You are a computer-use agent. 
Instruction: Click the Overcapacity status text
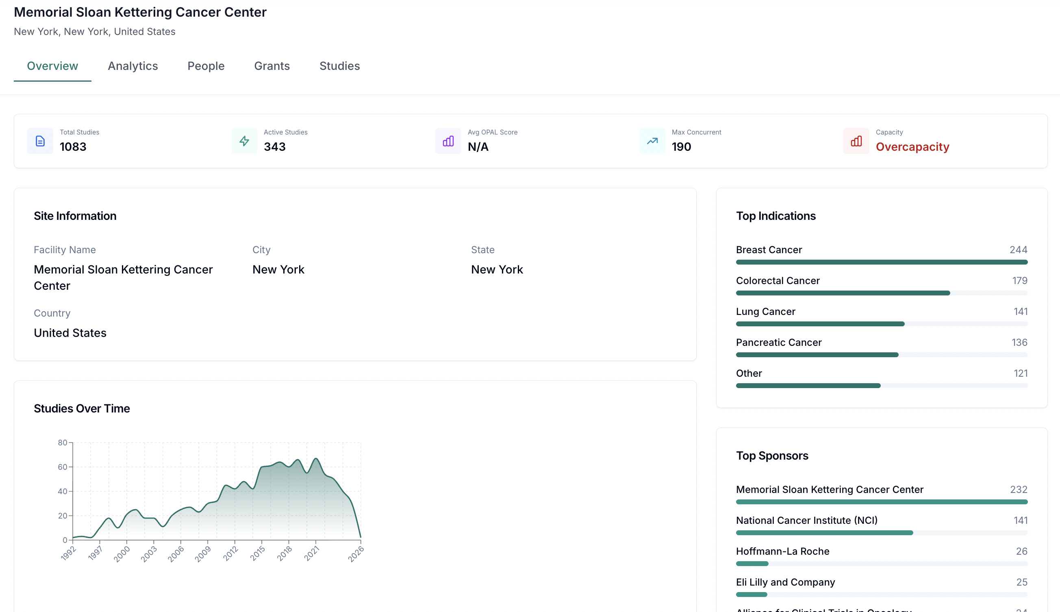point(912,147)
